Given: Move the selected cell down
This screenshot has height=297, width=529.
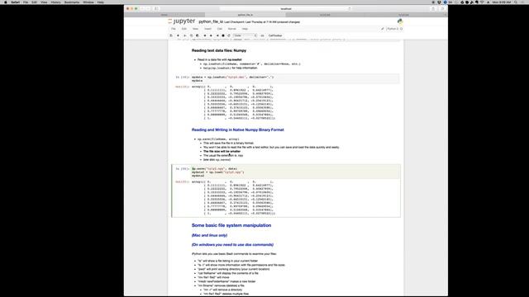Looking at the screenshot, I should point(212,35).
